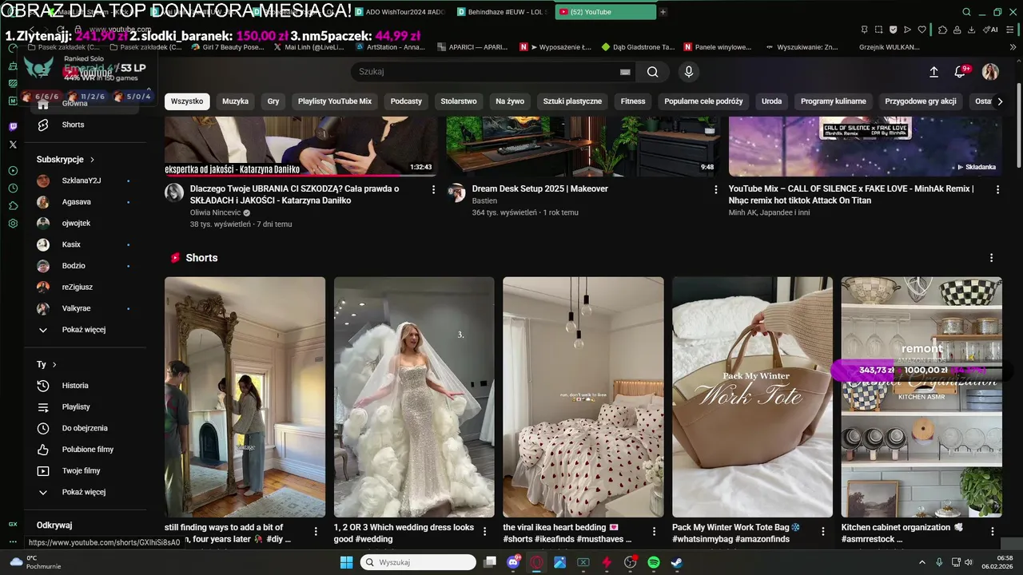Click the browser tab search magnifier icon
This screenshot has width=1023, height=575.
(966, 12)
